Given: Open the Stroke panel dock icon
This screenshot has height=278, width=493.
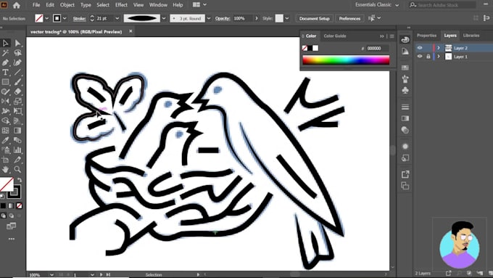Looking at the screenshot, I should click(405, 107).
